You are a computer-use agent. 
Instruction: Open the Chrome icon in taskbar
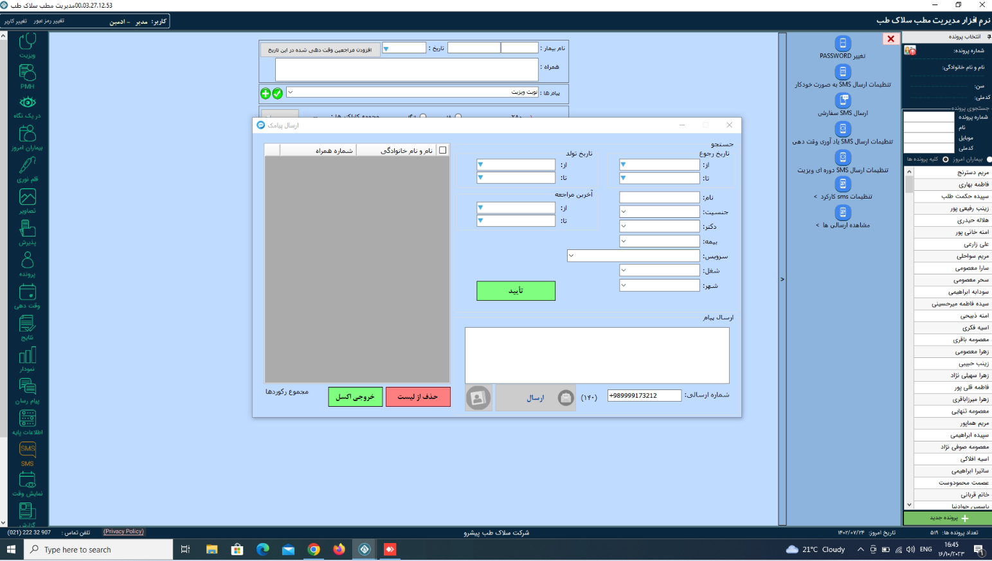(x=314, y=549)
